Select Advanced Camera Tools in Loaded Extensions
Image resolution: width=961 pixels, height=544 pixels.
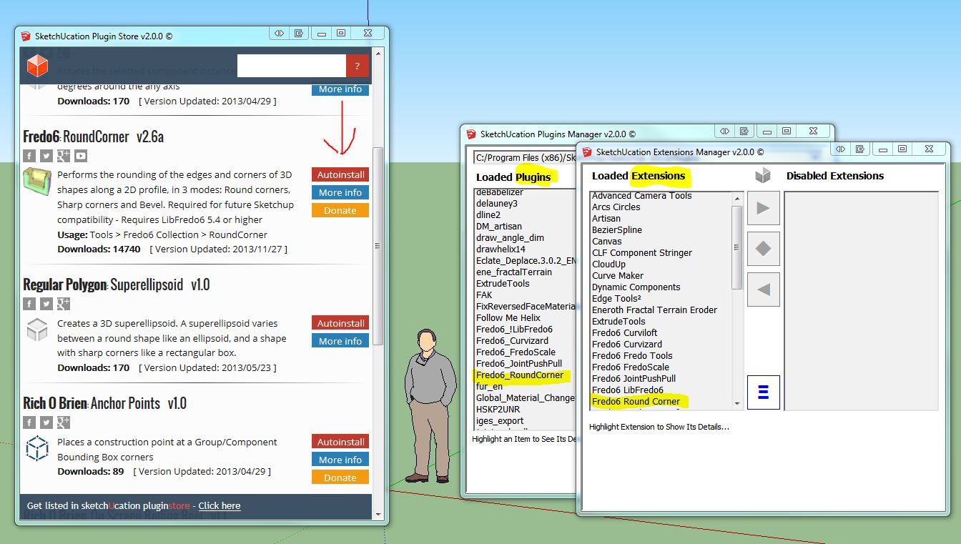point(641,195)
